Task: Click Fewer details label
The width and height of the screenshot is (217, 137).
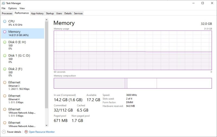Action: click(x=14, y=132)
